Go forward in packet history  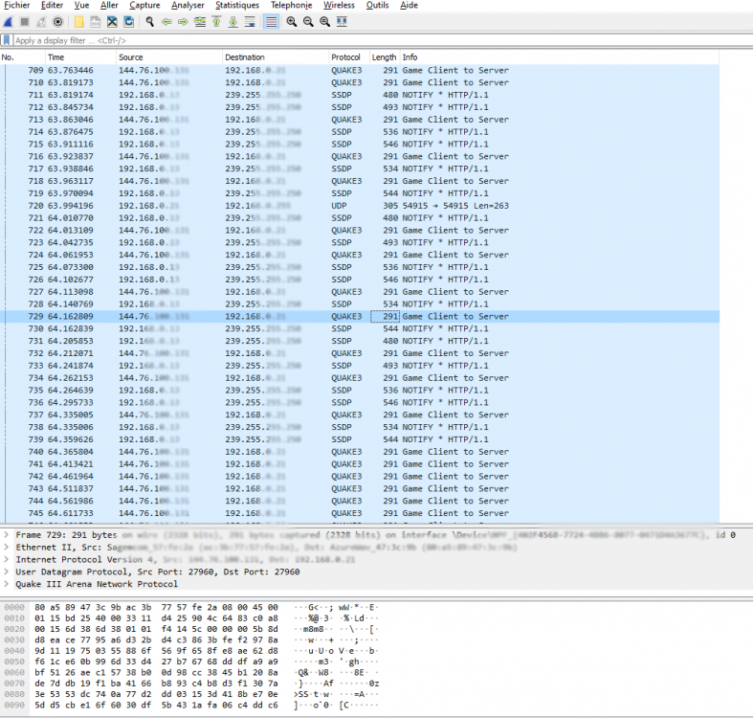pyautogui.click(x=183, y=22)
